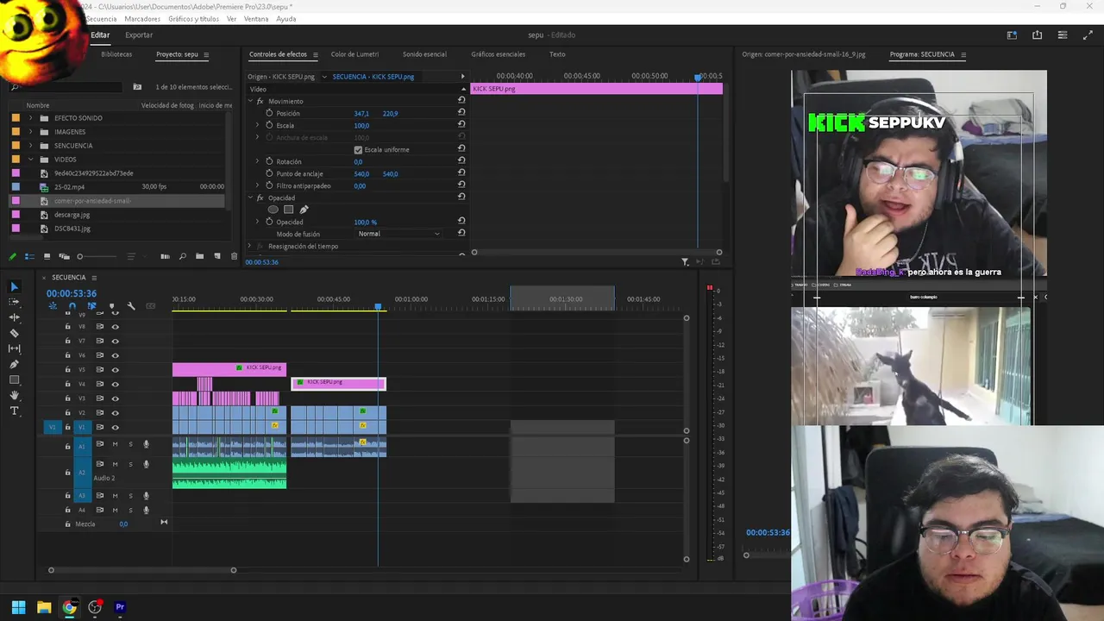Image resolution: width=1104 pixels, height=621 pixels.
Task: Select the Pen tool in the toolbar
Action: pyautogui.click(x=14, y=364)
